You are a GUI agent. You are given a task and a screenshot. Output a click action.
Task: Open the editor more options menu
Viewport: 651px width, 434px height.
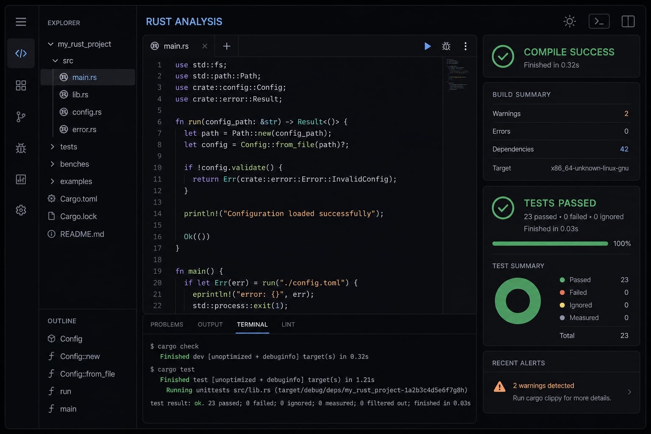click(465, 46)
